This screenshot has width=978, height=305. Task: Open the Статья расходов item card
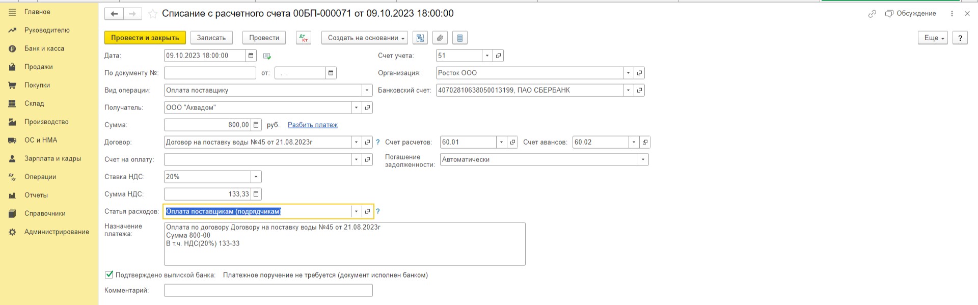point(367,211)
